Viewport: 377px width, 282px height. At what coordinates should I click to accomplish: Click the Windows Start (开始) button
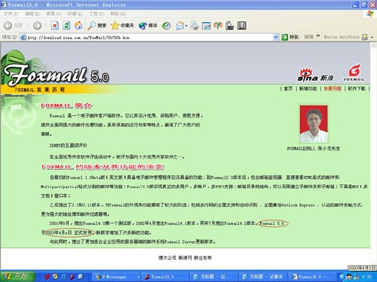[x=17, y=277]
